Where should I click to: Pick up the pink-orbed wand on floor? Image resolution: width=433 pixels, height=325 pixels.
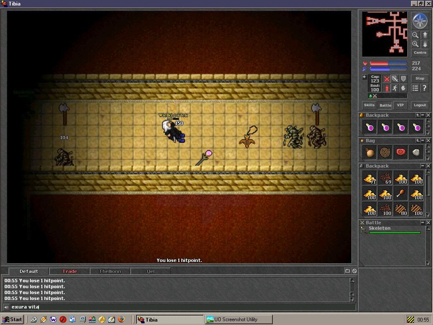(204, 158)
